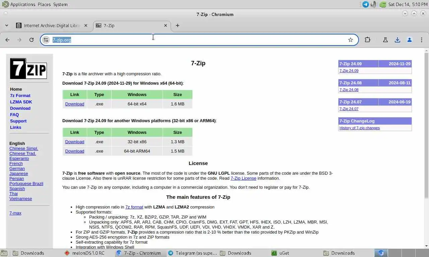The image size is (429, 257).
Task: Open the 7-Zip 24.09 news link
Action: (x=349, y=71)
